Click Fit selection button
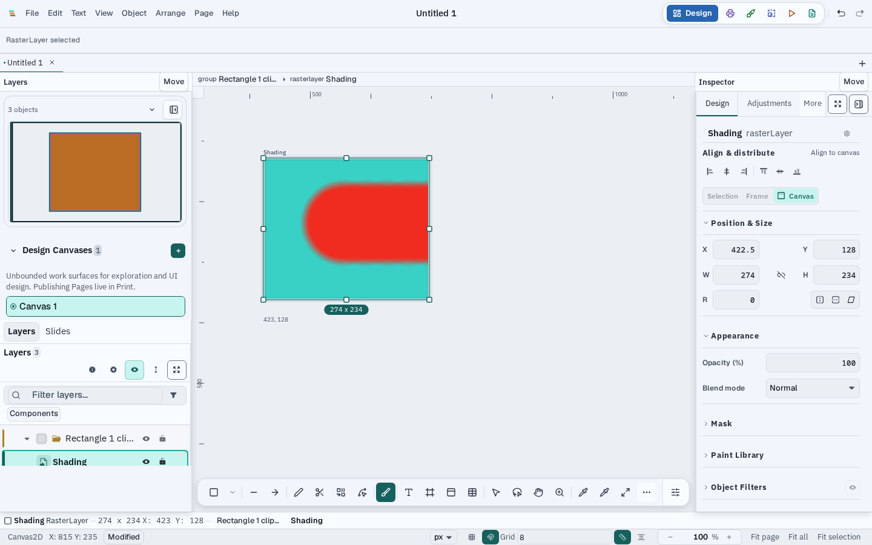This screenshot has width=872, height=545. pyautogui.click(x=839, y=537)
